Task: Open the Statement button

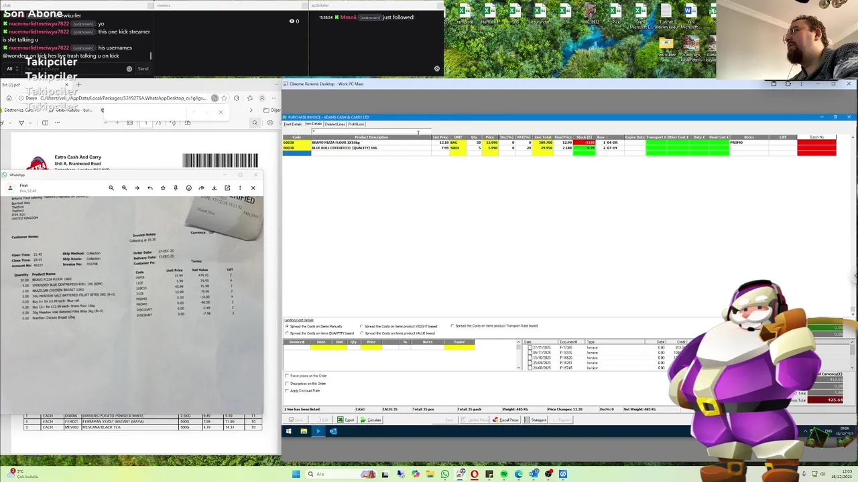Action: pyautogui.click(x=536, y=420)
